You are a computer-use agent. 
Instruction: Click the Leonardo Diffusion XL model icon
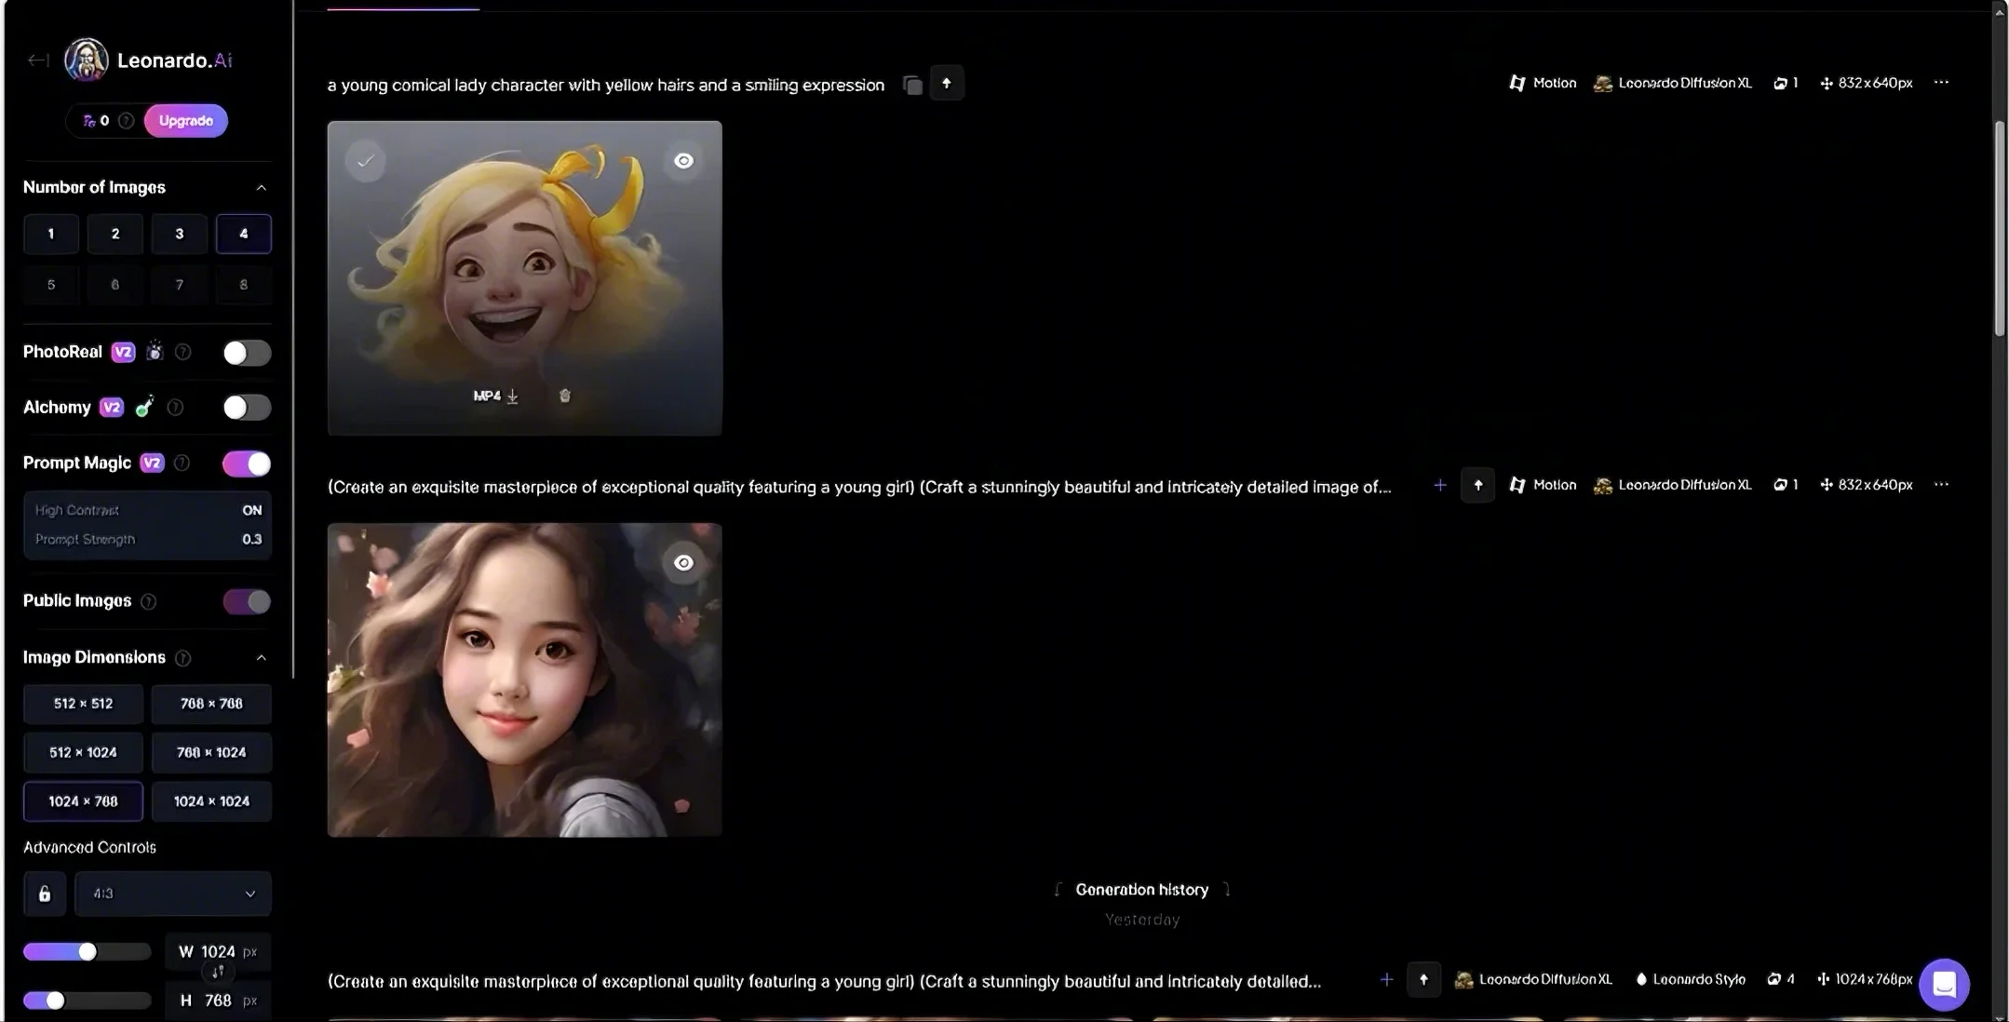click(1602, 83)
